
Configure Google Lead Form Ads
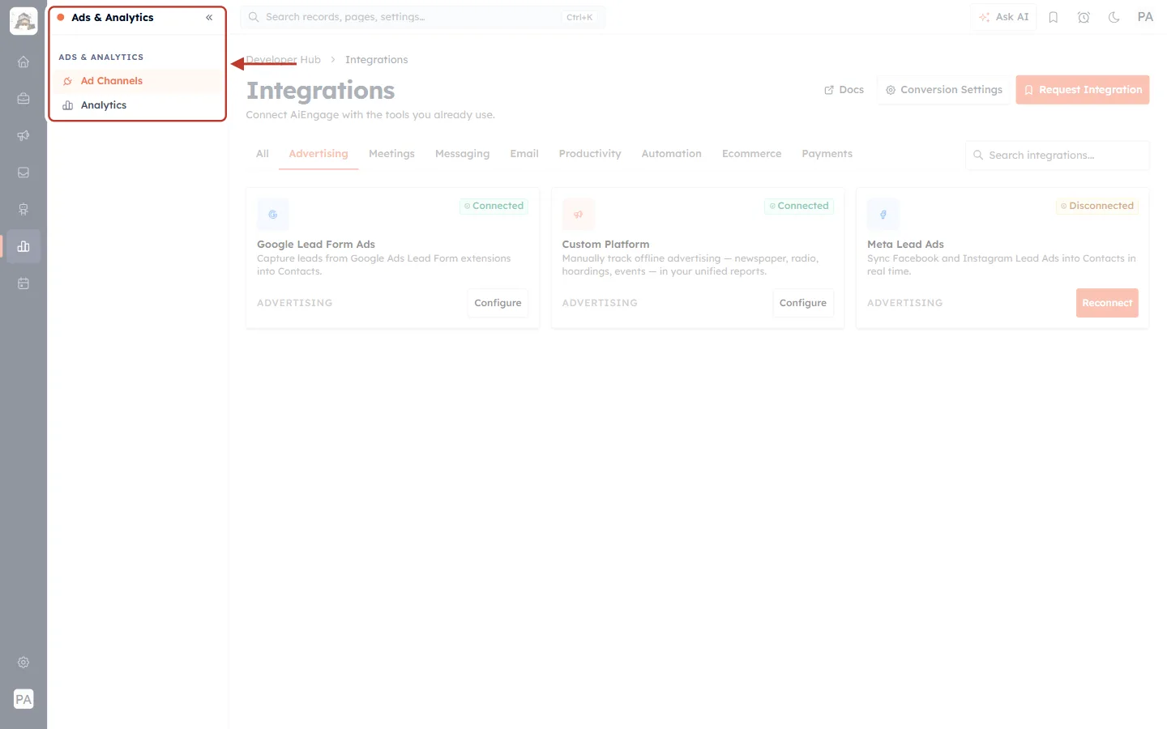coord(498,303)
